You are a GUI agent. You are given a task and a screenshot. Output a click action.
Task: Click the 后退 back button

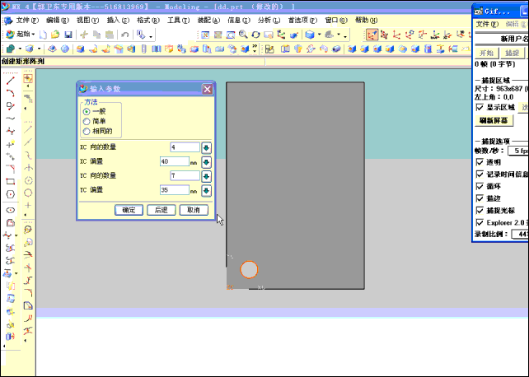point(162,210)
